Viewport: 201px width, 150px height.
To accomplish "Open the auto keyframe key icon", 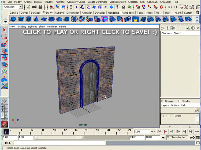I will pos(192,137).
